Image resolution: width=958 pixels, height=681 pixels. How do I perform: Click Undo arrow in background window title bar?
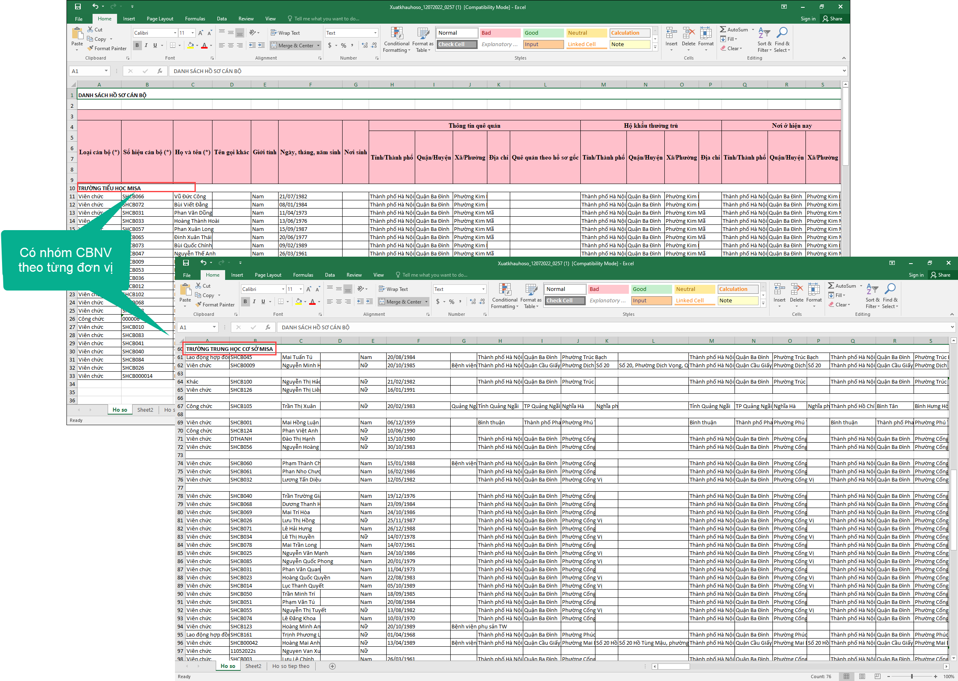[x=95, y=6]
